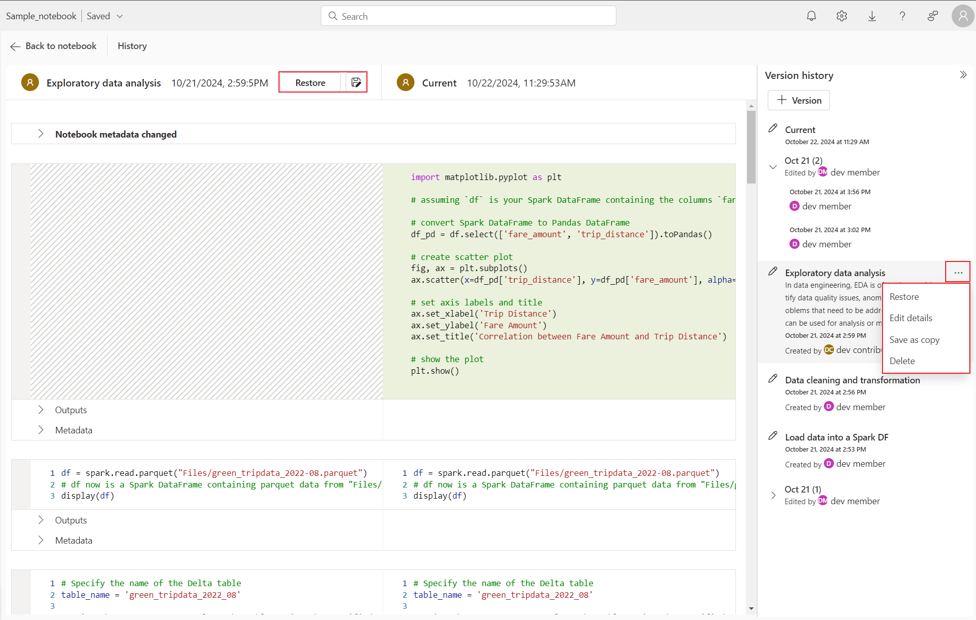Open the settings gear icon
Viewport: 976px width, 620px height.
[x=842, y=16]
